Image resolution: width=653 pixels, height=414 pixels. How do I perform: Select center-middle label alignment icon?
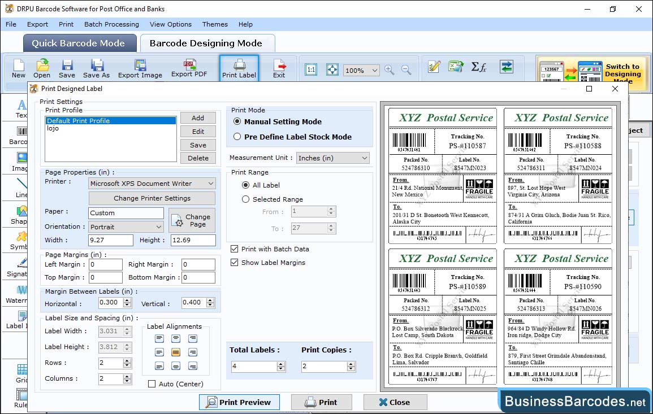(x=176, y=352)
